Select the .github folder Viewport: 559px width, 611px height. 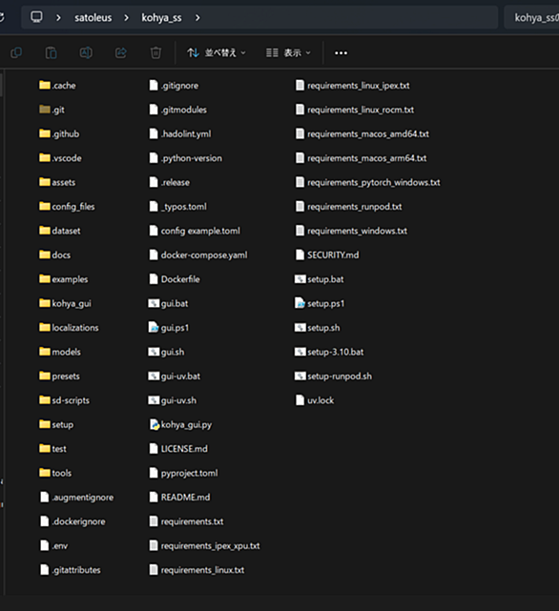[59, 133]
